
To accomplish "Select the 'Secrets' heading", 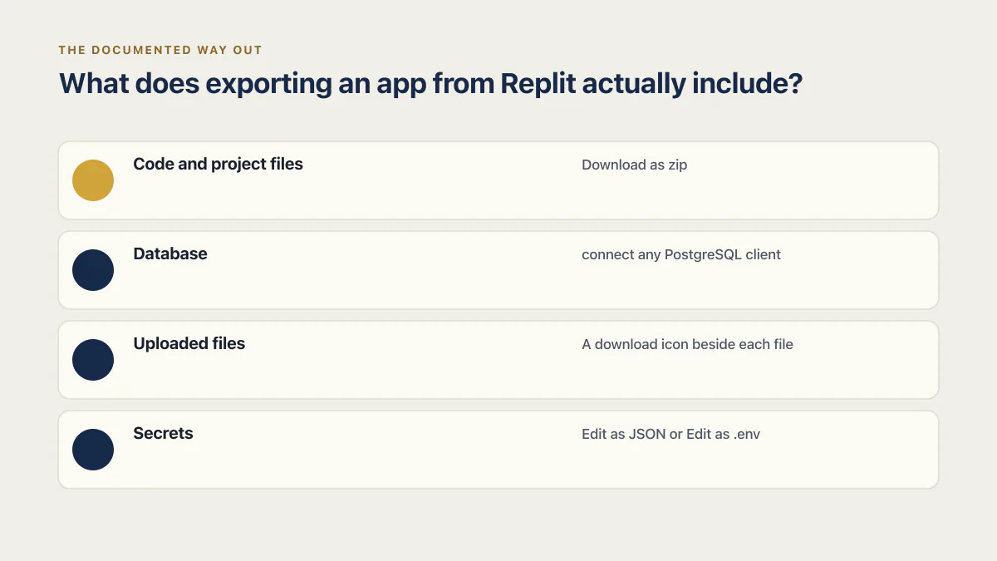I will [x=163, y=434].
